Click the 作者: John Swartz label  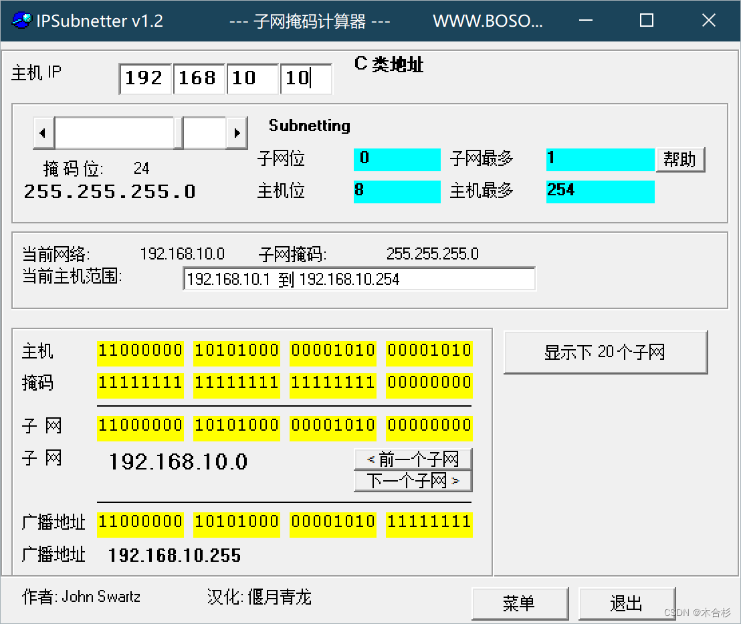pyautogui.click(x=82, y=597)
